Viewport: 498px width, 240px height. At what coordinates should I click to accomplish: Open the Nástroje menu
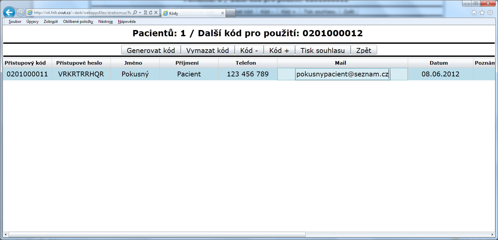[x=106, y=22]
